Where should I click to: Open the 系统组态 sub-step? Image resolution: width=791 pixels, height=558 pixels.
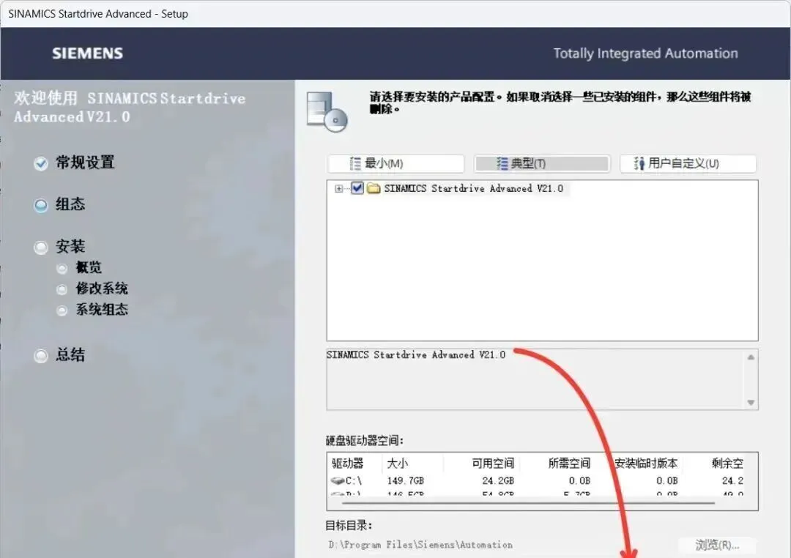pos(102,309)
